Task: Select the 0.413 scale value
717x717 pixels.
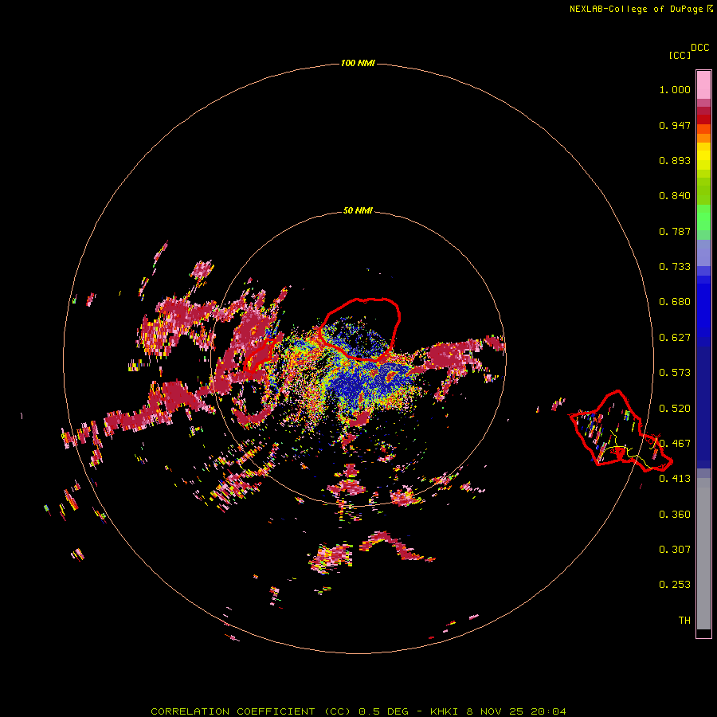Action: pyautogui.click(x=675, y=479)
